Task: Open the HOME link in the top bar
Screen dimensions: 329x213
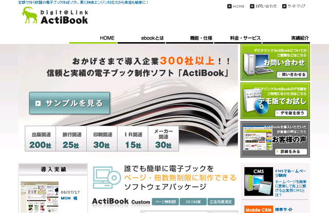Action: point(239,6)
